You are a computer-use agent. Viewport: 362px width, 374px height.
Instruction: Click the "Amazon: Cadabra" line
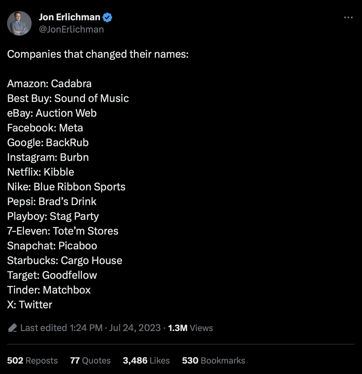click(49, 84)
